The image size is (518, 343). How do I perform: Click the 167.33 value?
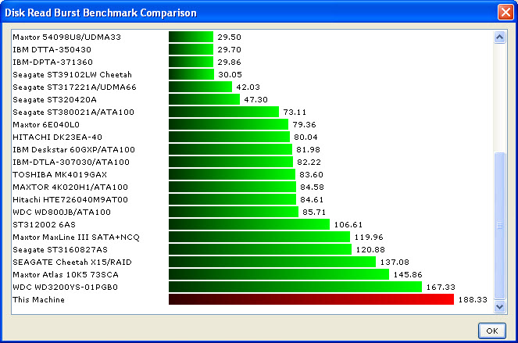coord(441,288)
